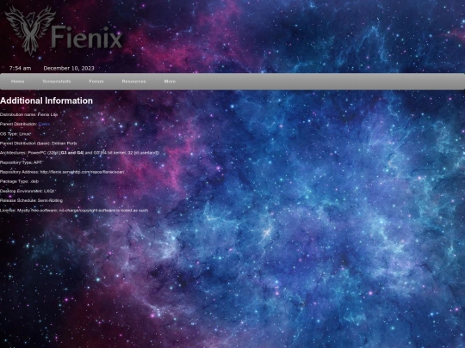Click the December 10, 2023 date text
Screen dimensions: 465x348
pyautogui.click(x=69, y=69)
